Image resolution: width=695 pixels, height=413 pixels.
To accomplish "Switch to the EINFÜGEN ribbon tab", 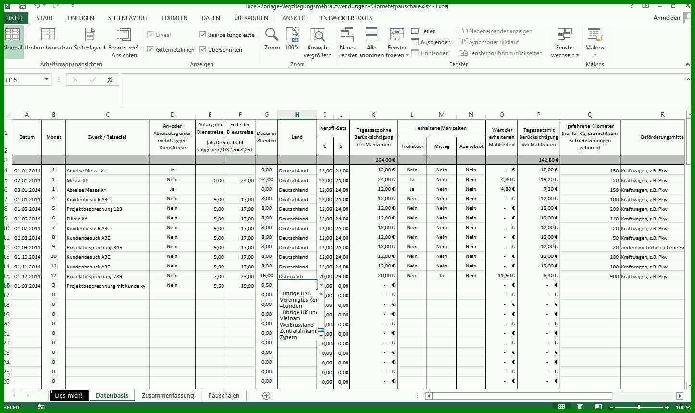I will pos(81,18).
